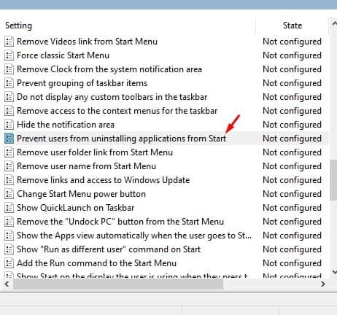
Task: Click the icon for Remove Clock from notification area
Action: point(9,69)
